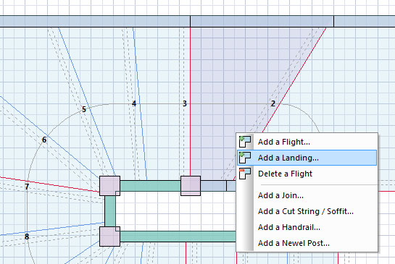
Task: Pick 'Add a Handrail...' menu entry
Action: point(307,227)
